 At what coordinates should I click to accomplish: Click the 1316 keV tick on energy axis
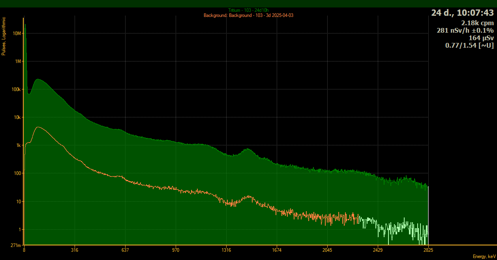(226, 250)
